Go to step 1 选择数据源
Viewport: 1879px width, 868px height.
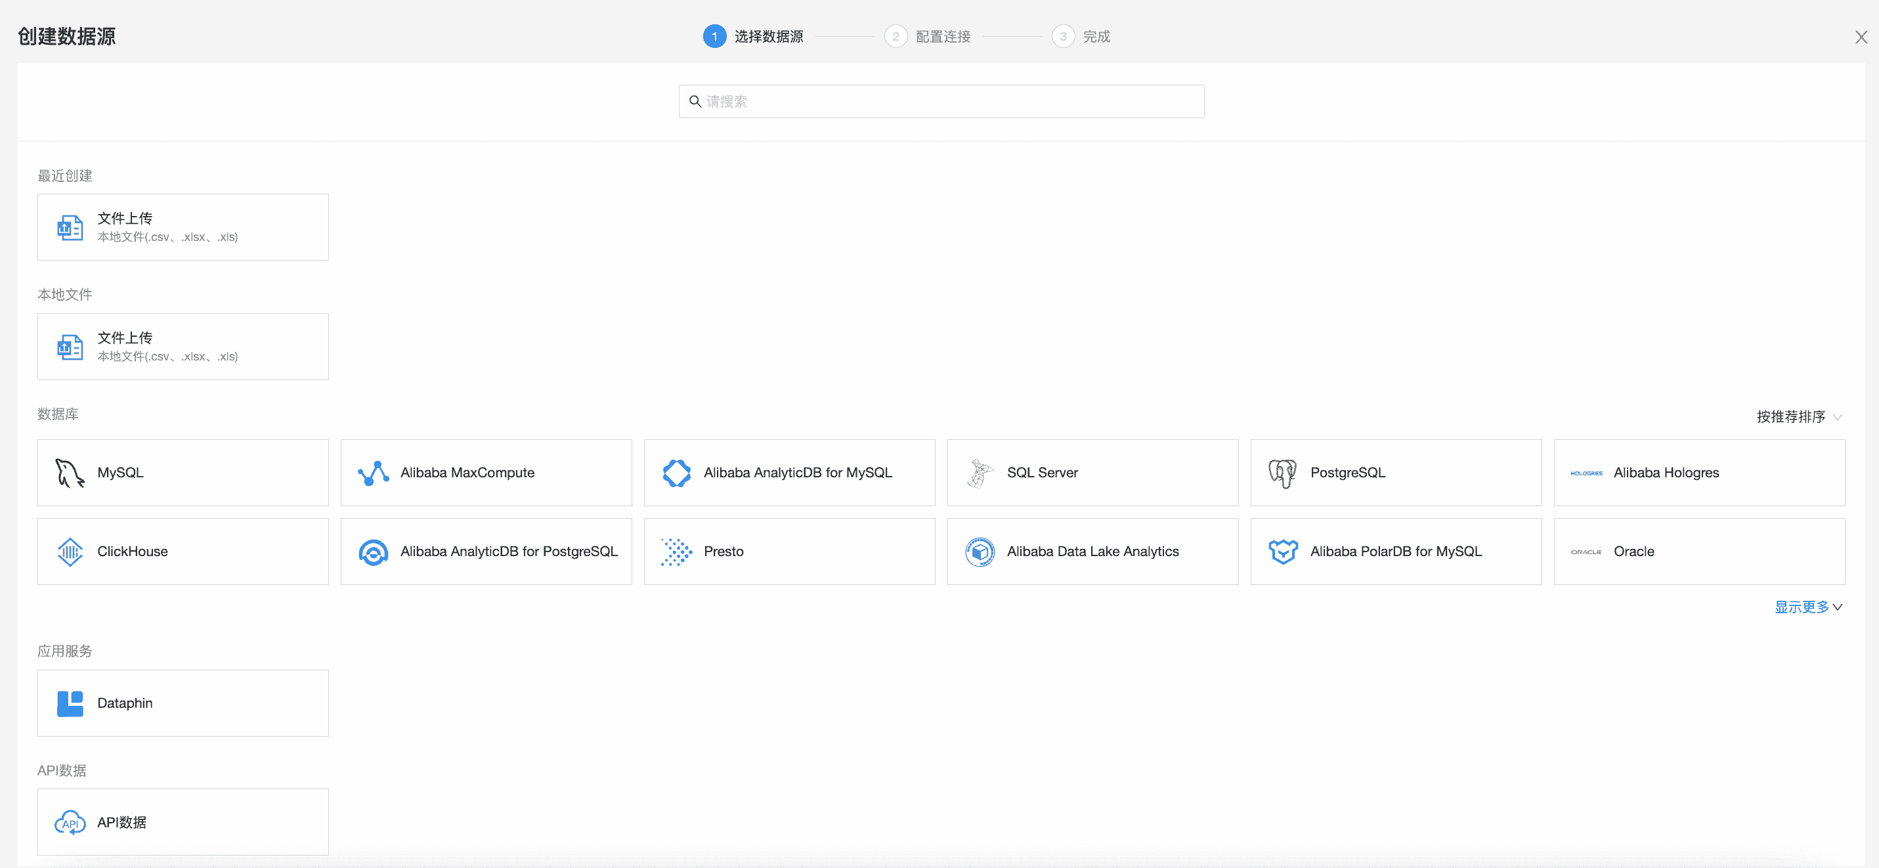pyautogui.click(x=753, y=37)
